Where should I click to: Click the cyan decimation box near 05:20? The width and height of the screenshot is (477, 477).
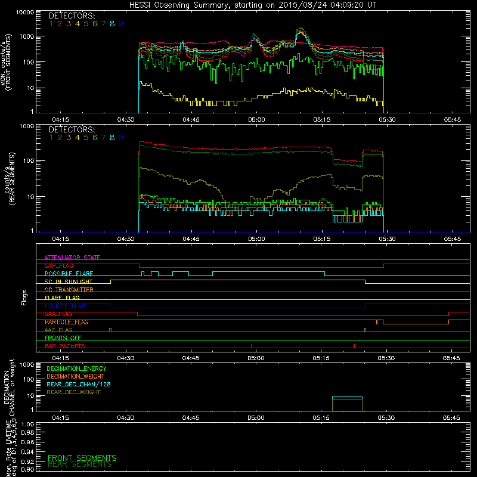pyautogui.click(x=347, y=397)
